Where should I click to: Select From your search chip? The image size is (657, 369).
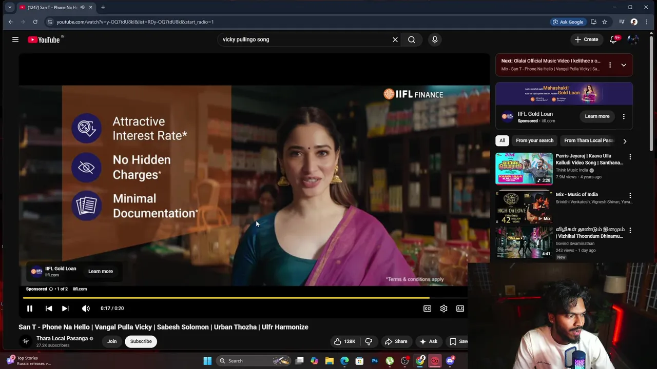[x=535, y=140]
